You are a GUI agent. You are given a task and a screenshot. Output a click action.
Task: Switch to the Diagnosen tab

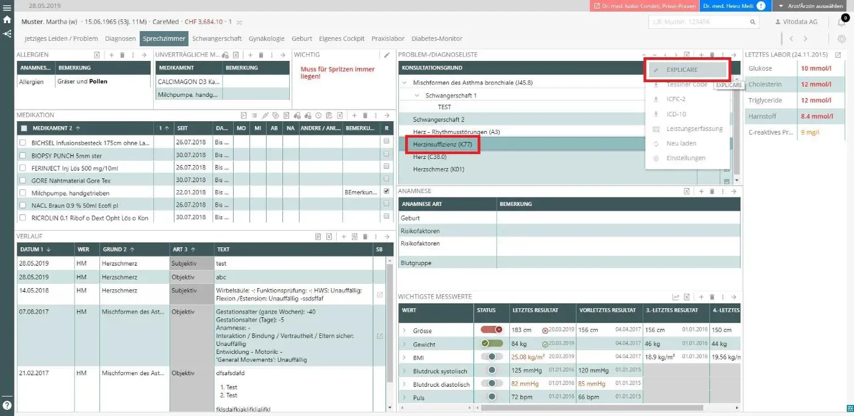click(x=120, y=38)
